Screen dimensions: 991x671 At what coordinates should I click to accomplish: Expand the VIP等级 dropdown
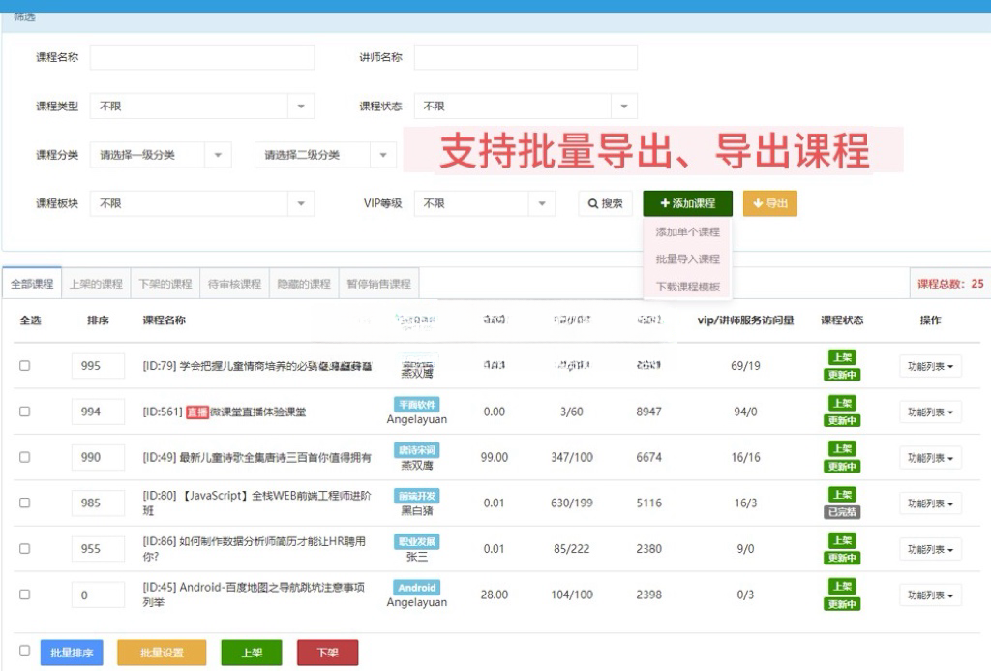click(x=484, y=203)
